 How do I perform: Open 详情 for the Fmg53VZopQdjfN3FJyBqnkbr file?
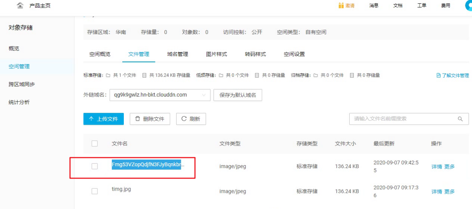pyautogui.click(x=437, y=167)
